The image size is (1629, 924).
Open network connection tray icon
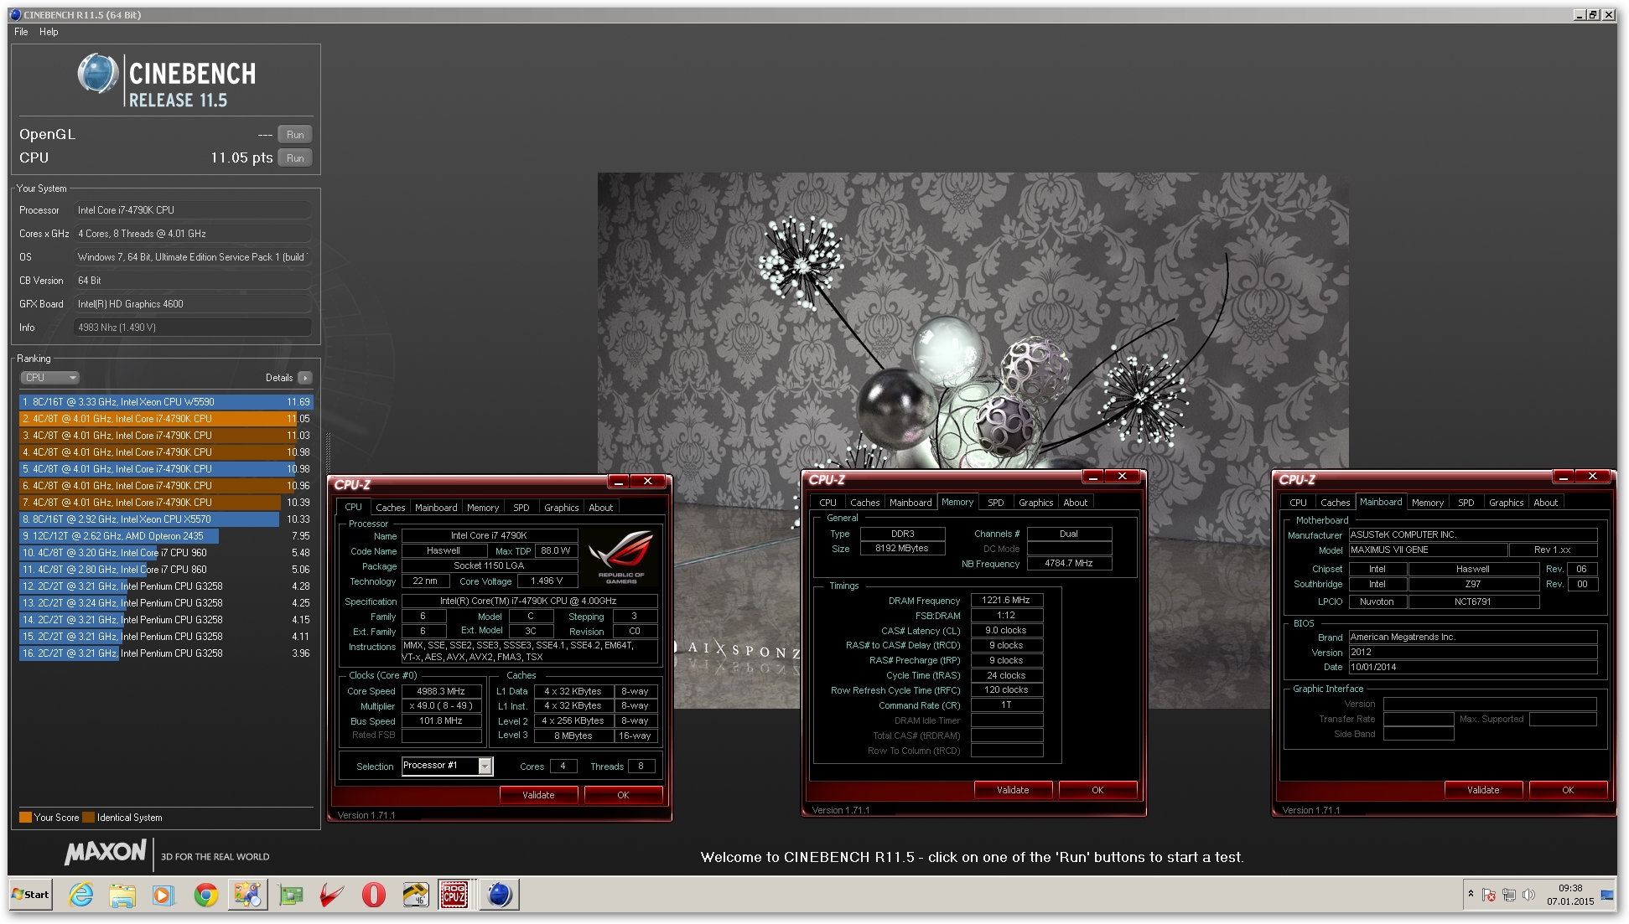click(1509, 895)
